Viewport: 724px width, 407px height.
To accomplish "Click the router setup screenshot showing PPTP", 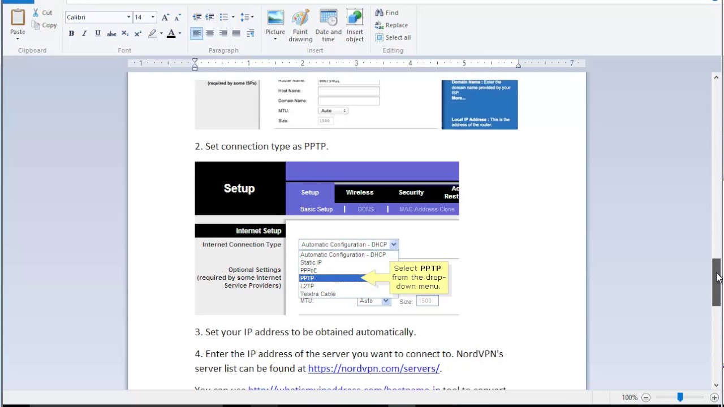I will point(327,239).
